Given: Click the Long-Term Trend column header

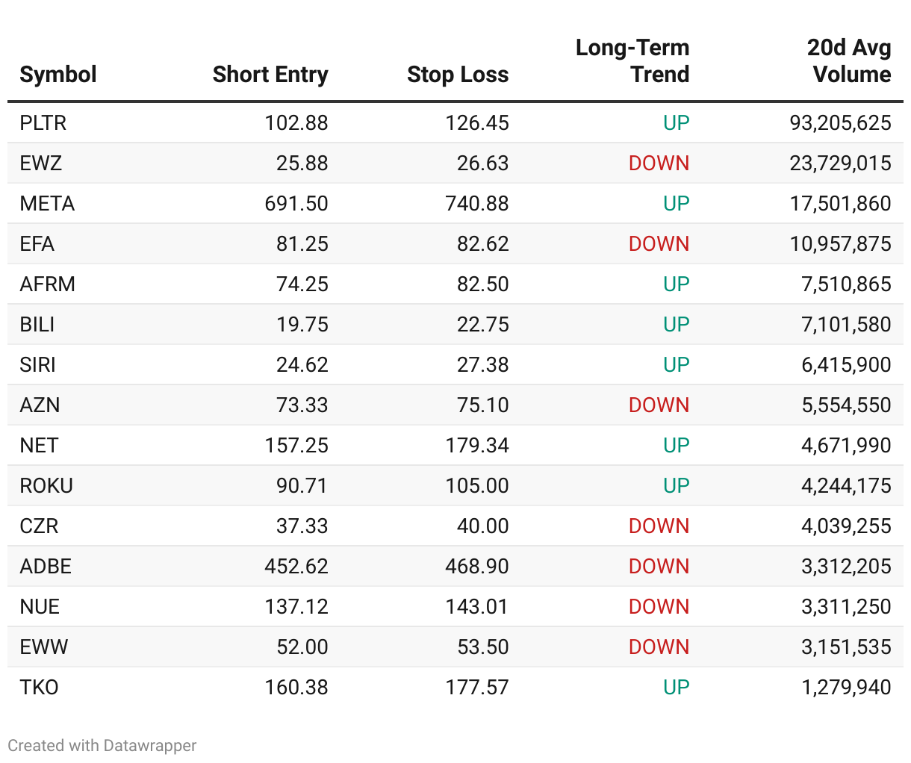Looking at the screenshot, I should [x=632, y=61].
